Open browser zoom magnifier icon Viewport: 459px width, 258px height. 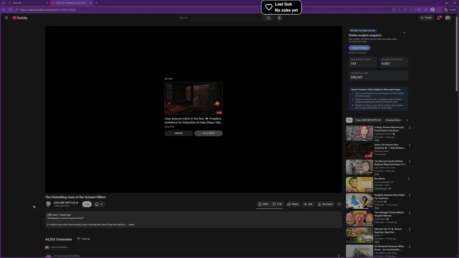[399, 10]
